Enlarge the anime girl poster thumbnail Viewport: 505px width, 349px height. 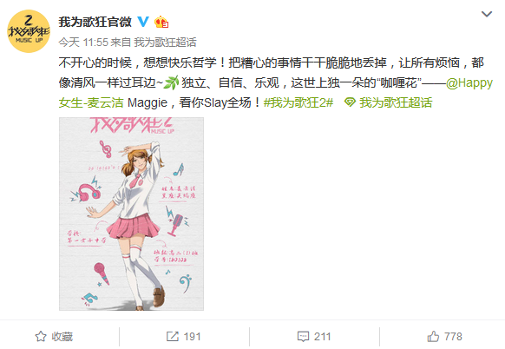(x=131, y=214)
